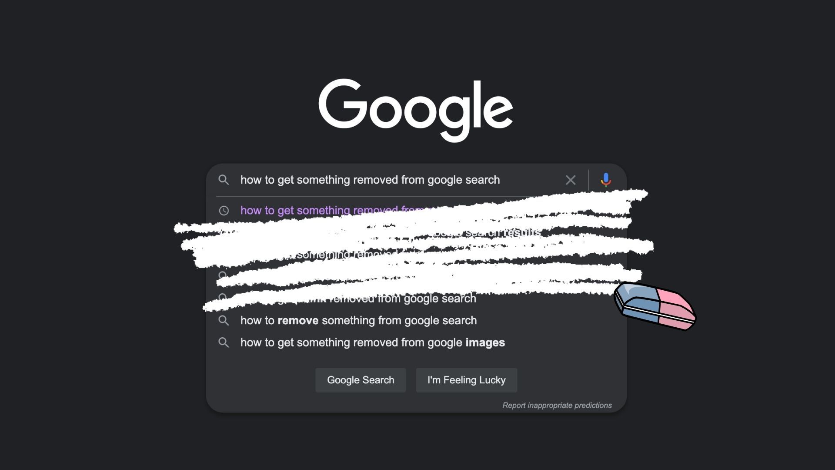Click the search icon beside link removed
The image size is (835, 470).
[223, 299]
